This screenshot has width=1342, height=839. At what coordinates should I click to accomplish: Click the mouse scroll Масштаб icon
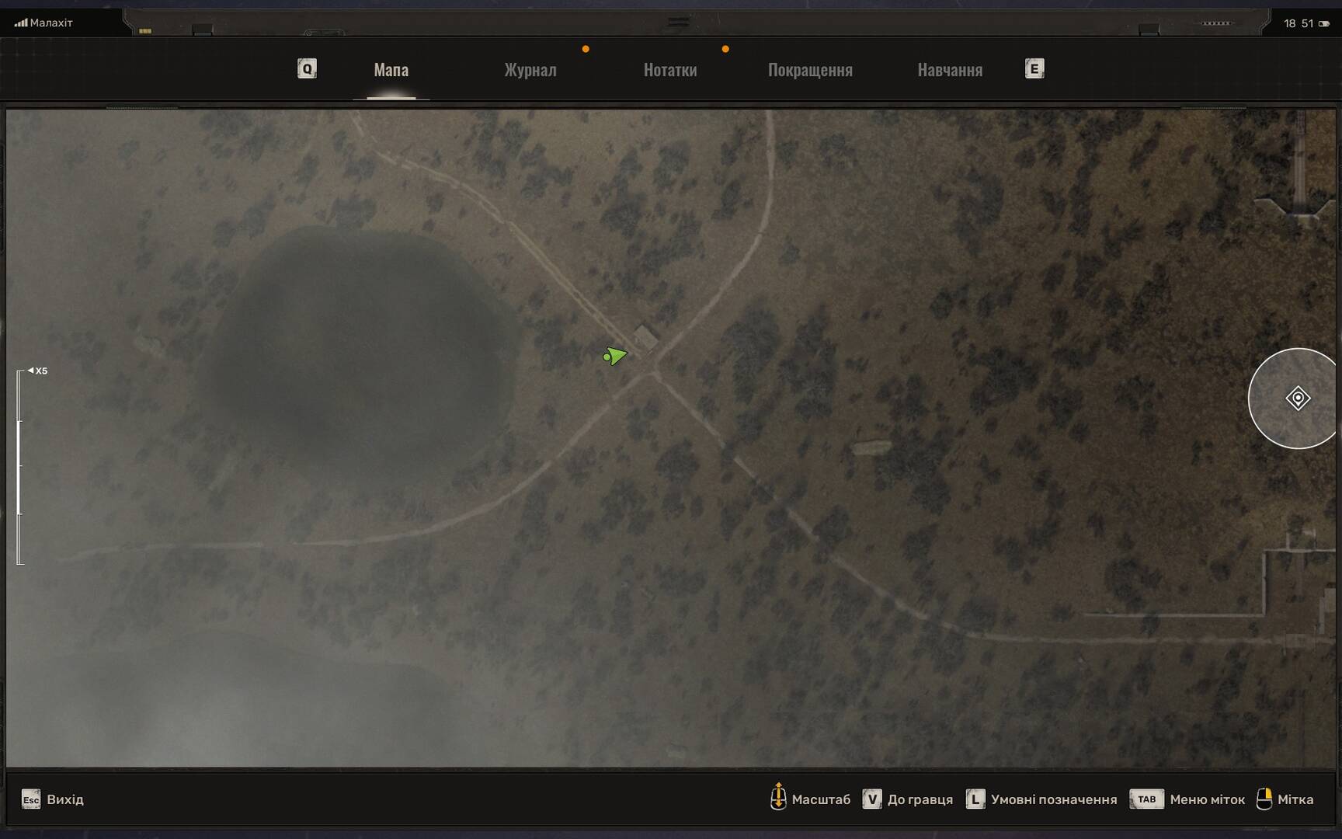pyautogui.click(x=777, y=797)
